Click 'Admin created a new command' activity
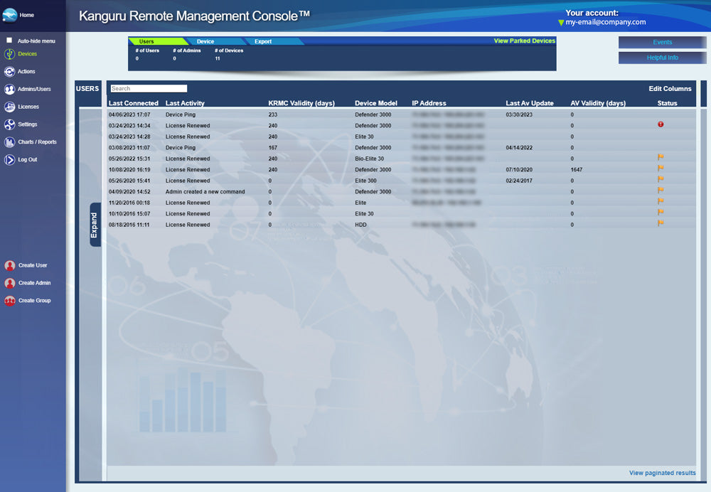The width and height of the screenshot is (711, 492). pos(205,192)
